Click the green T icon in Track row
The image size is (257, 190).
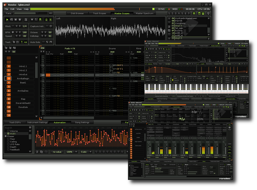[x=22, y=42]
